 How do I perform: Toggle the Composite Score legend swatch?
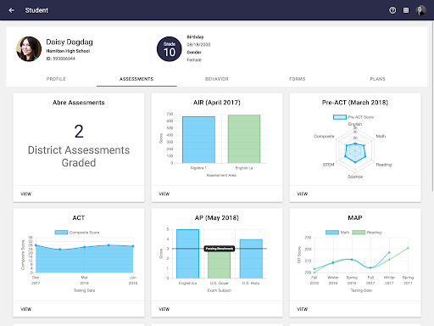point(61,233)
